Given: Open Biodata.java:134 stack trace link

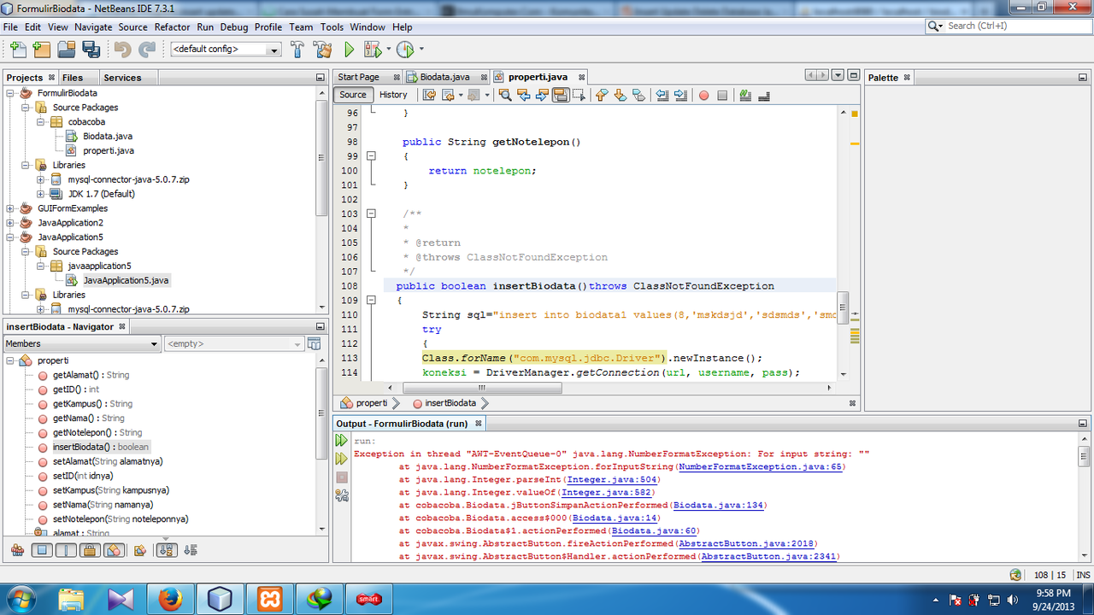Looking at the screenshot, I should (x=720, y=506).
